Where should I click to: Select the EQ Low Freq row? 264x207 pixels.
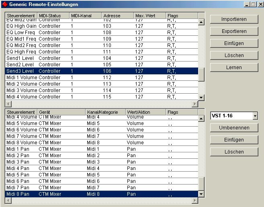tap(100, 33)
